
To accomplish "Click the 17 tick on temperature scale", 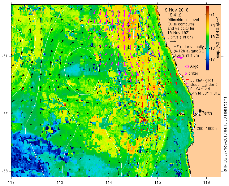I will (x=213, y=59).
